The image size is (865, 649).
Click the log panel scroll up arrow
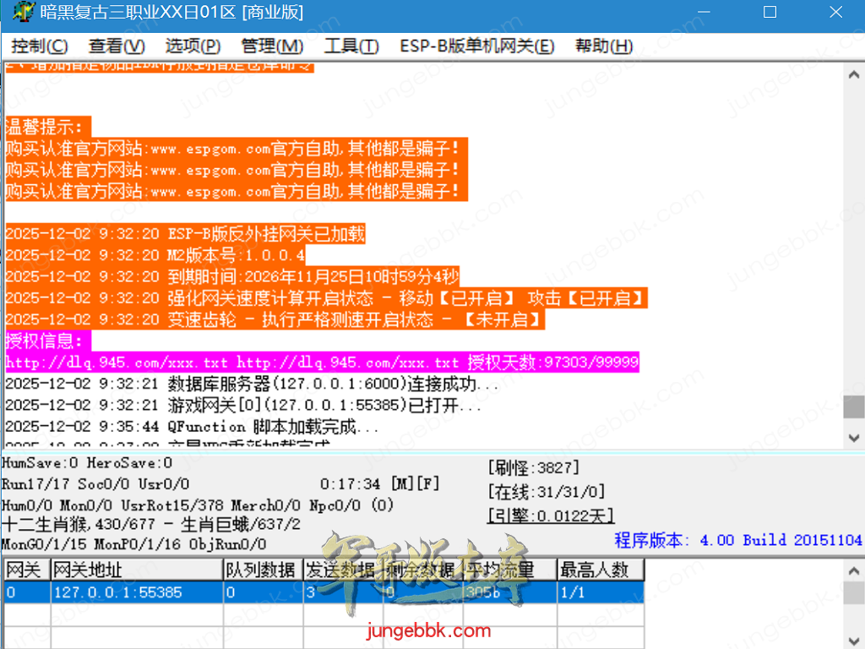click(854, 75)
